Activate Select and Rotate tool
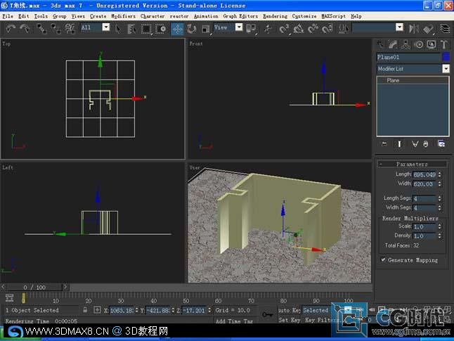The image size is (454, 341). 191,28
